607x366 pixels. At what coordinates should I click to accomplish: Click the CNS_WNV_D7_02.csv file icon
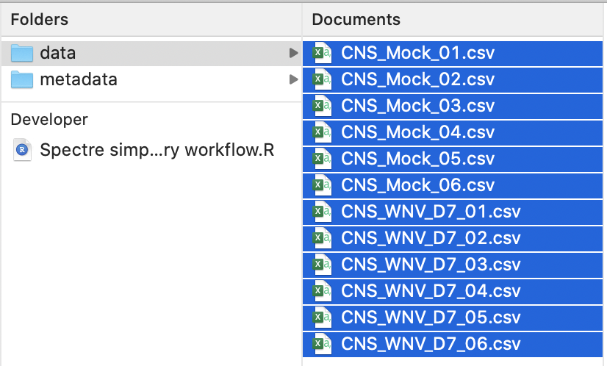pyautogui.click(x=321, y=238)
